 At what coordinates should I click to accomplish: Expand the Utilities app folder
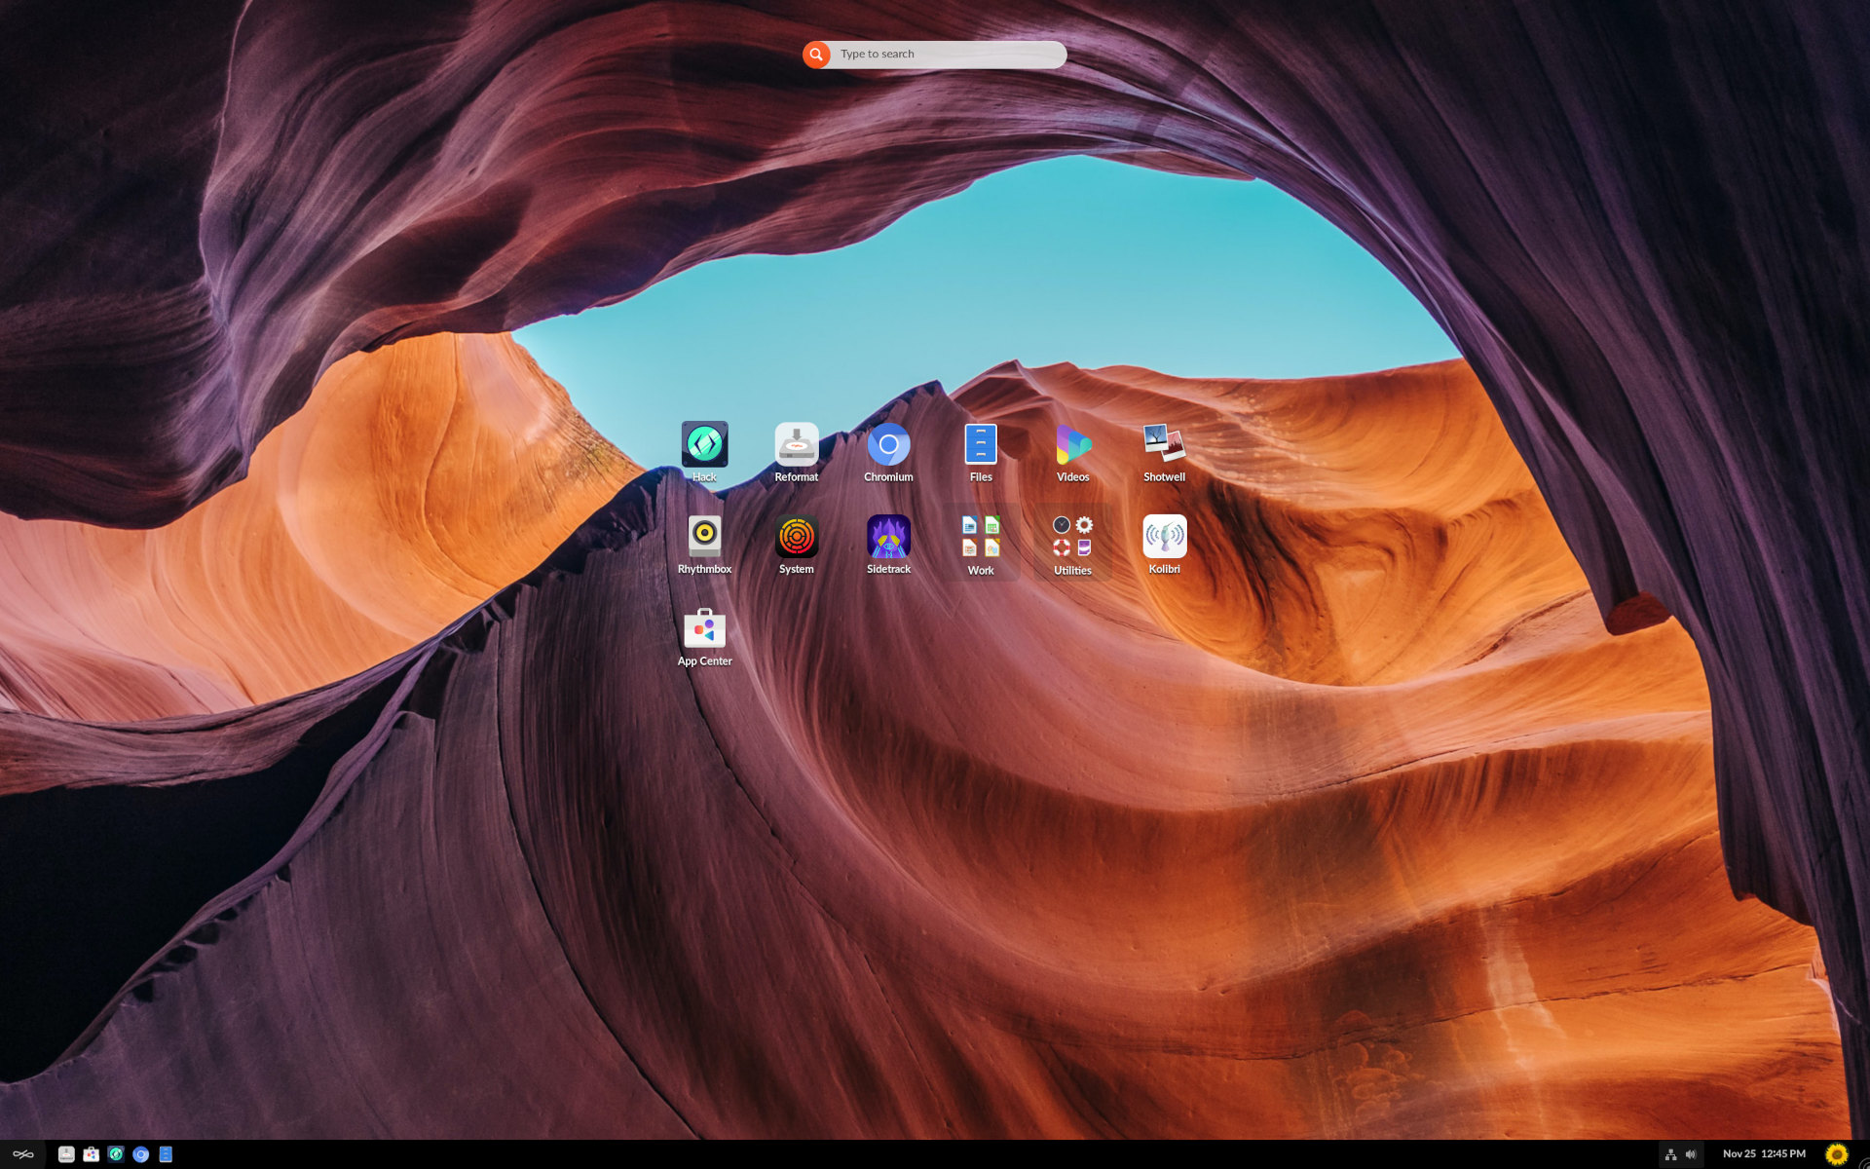1072,539
